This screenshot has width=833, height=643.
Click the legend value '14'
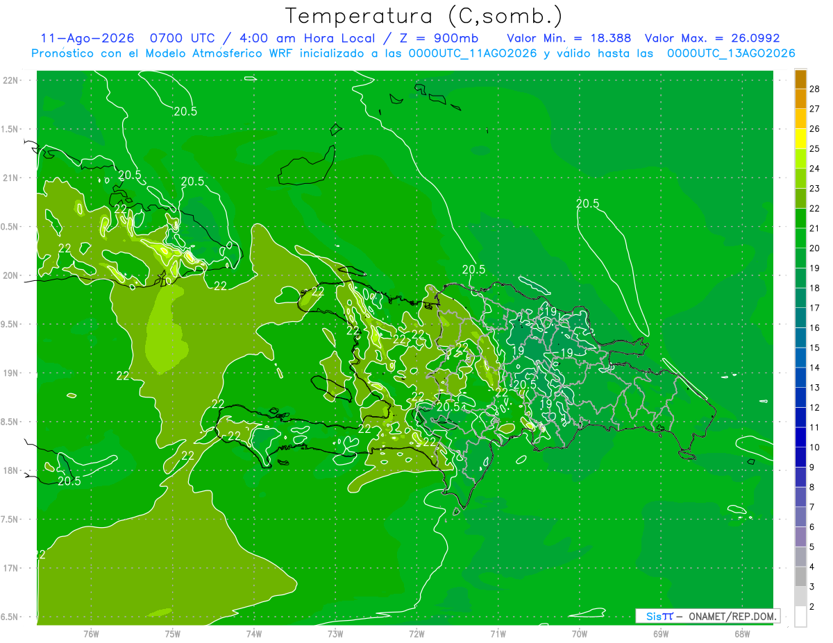[x=815, y=368]
